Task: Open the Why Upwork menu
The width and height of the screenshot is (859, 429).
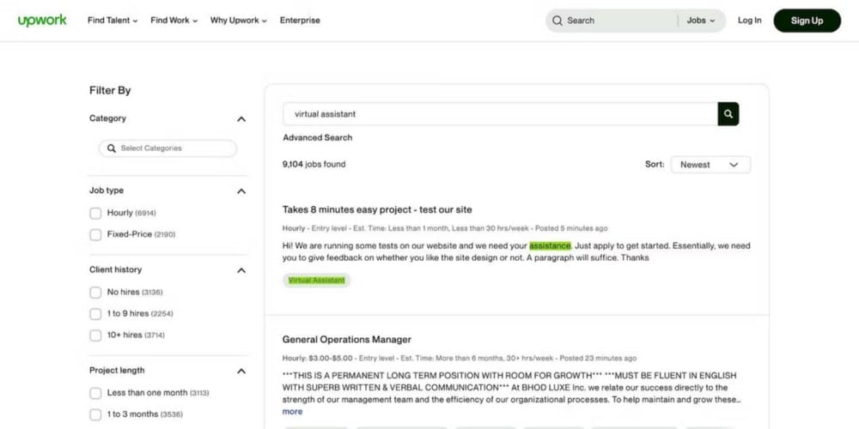Action: (x=238, y=21)
